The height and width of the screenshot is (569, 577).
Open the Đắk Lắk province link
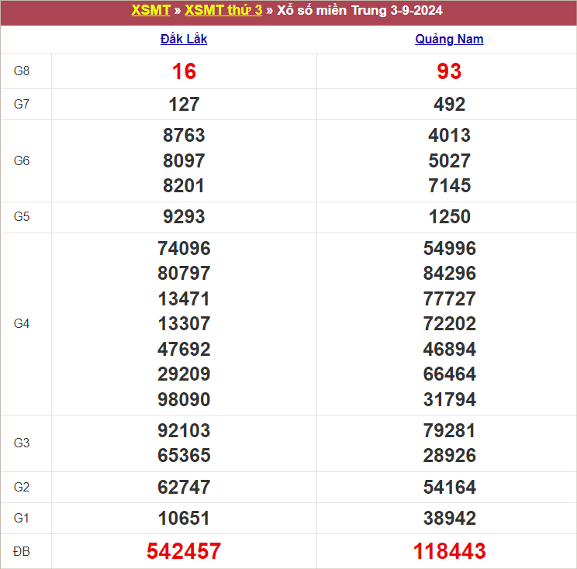pyautogui.click(x=184, y=39)
